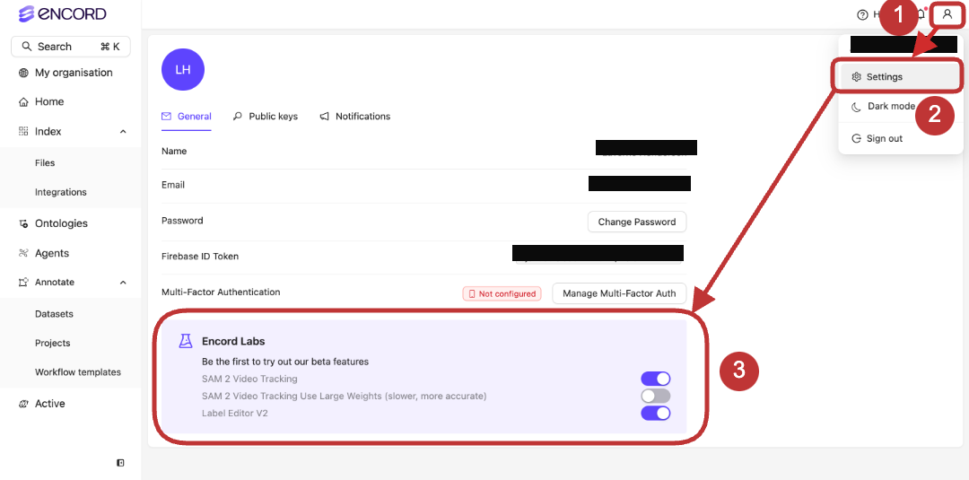The image size is (969, 480).
Task: Click the help question mark icon
Action: (862, 15)
